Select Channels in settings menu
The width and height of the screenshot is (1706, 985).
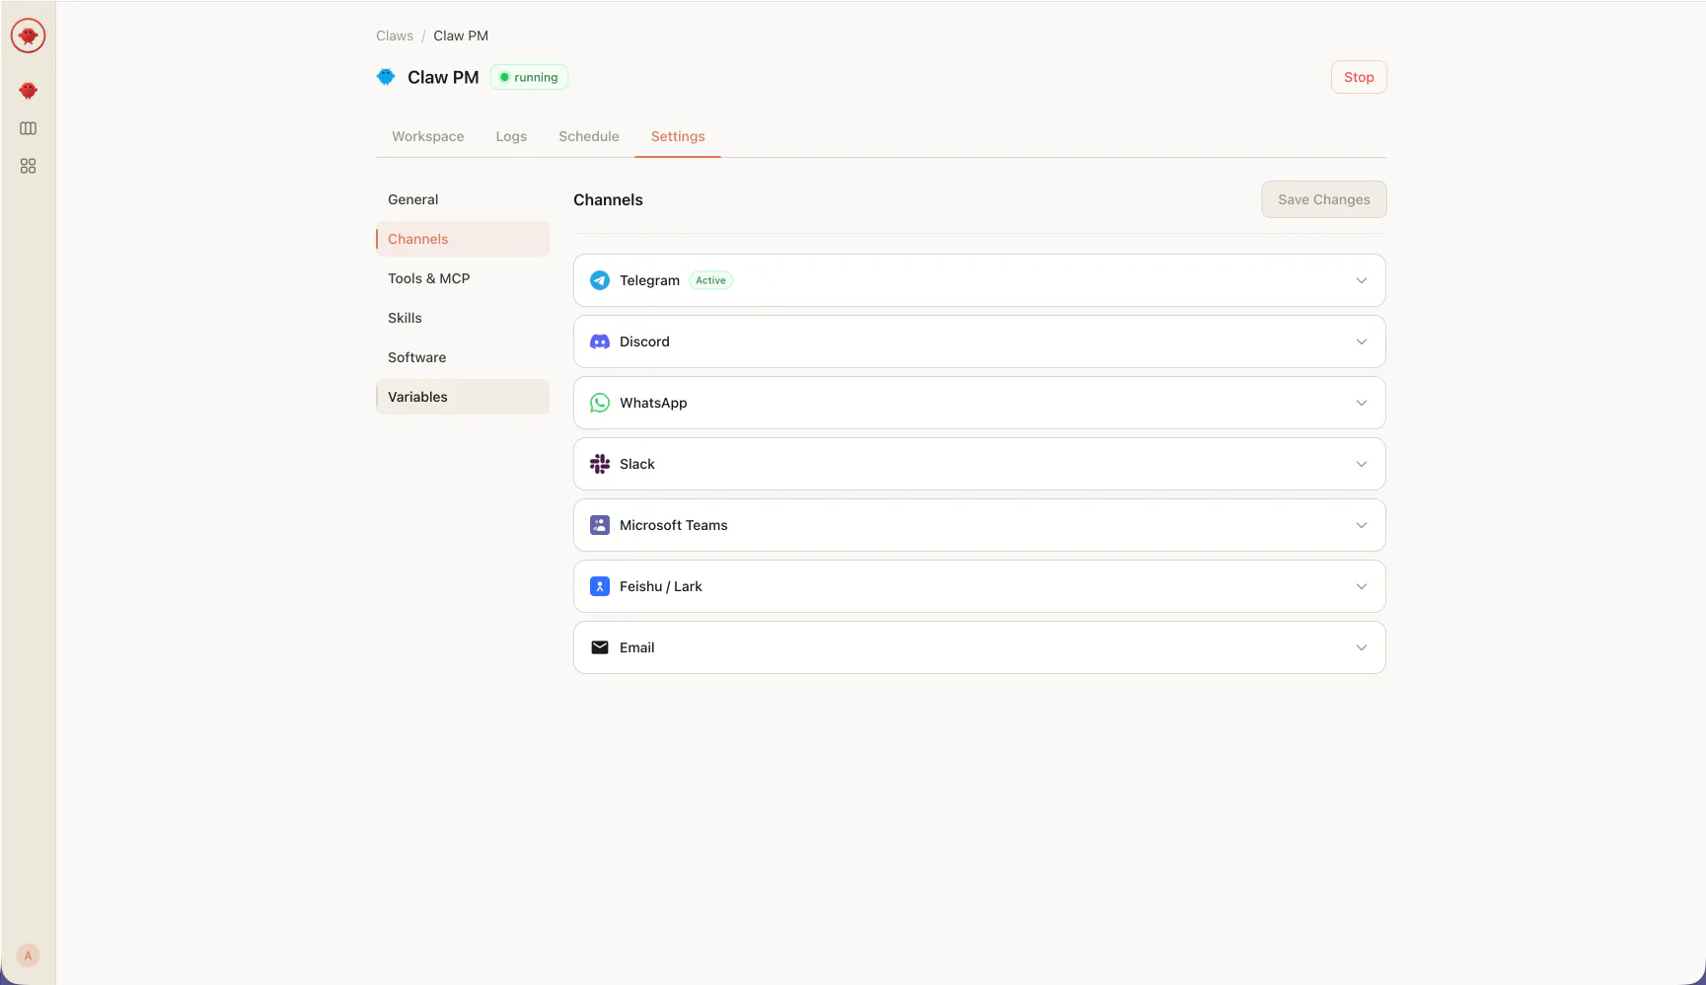[463, 239]
